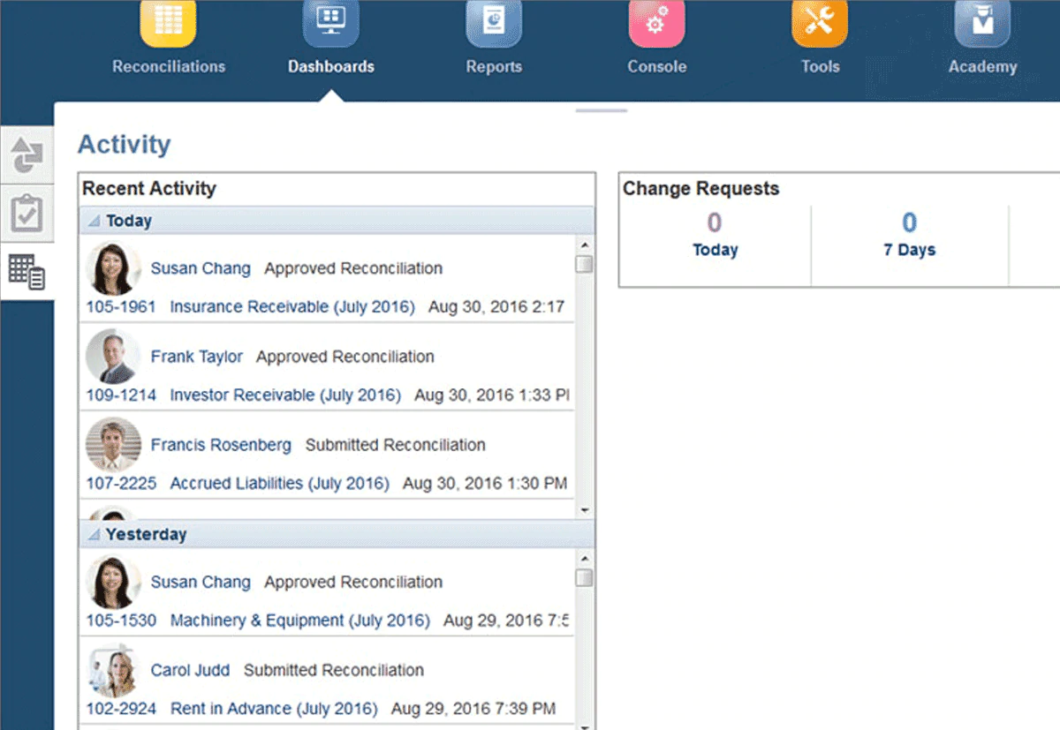Select the clipboard checkmark sidebar icon
The image size is (1060, 730).
(26, 214)
